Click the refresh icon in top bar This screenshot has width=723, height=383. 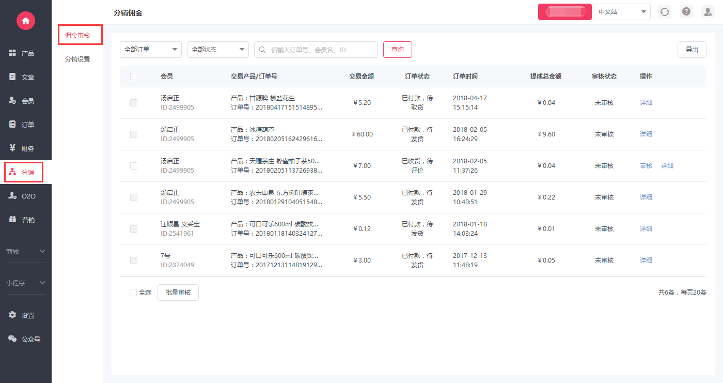tap(665, 12)
